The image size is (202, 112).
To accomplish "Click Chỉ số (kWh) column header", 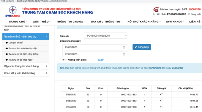I will click(185, 88).
